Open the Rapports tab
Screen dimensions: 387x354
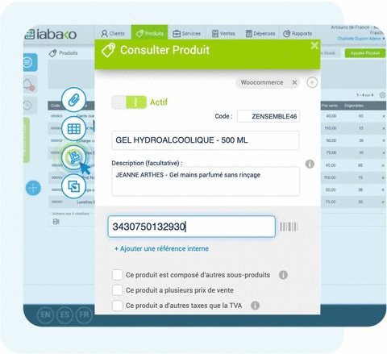click(x=298, y=34)
